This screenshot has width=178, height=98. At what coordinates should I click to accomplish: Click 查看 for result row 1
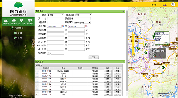(x=108, y=71)
